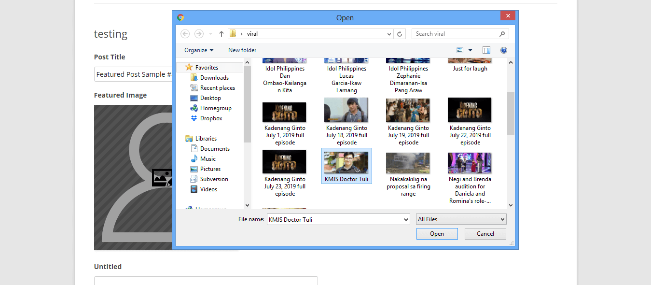Close the Open dialog window
The height and width of the screenshot is (285, 651).
(508, 15)
